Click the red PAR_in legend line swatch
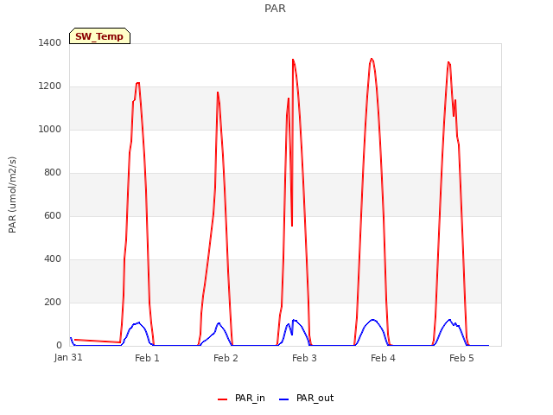 tap(223, 399)
